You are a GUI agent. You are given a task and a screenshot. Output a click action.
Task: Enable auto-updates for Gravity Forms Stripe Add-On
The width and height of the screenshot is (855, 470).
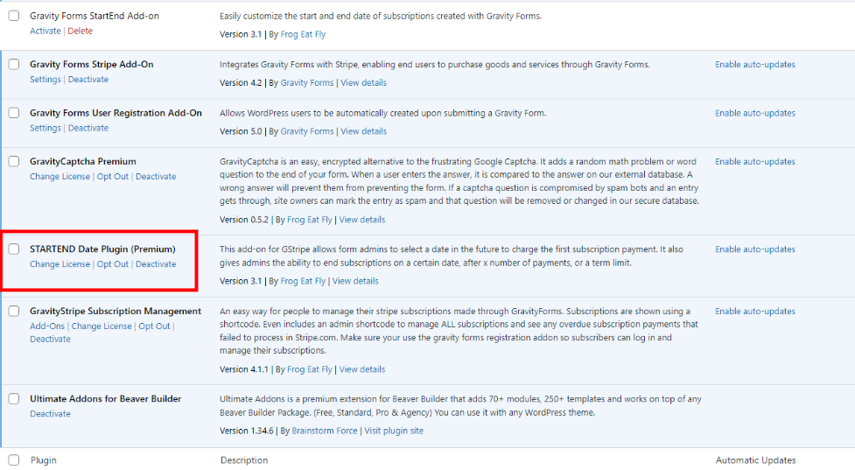click(755, 65)
